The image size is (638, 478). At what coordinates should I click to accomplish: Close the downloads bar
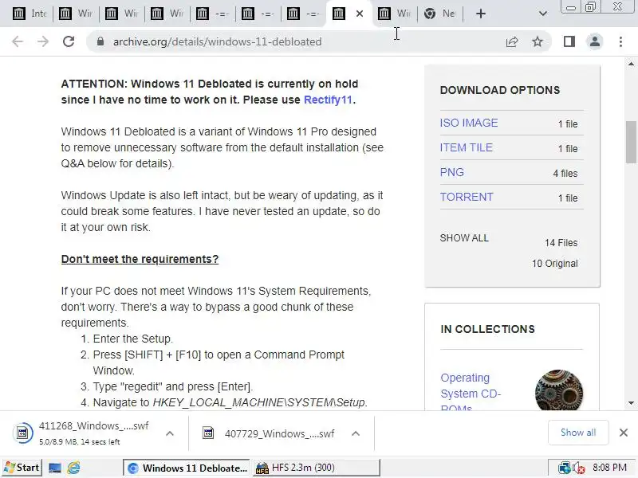point(624,433)
